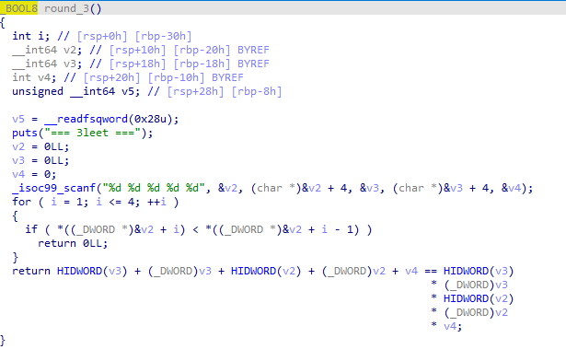Image resolution: width=566 pixels, height=361 pixels.
Task: Click the v5 variable in its assignment
Action: (x=18, y=119)
